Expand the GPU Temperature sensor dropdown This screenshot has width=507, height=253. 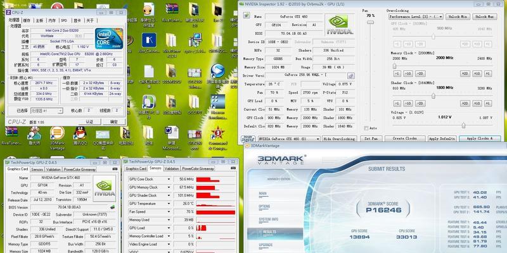click(169, 204)
